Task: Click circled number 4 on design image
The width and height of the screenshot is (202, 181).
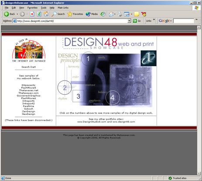Action: click(x=113, y=98)
